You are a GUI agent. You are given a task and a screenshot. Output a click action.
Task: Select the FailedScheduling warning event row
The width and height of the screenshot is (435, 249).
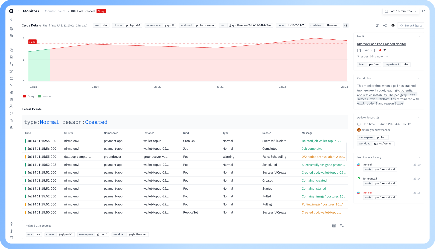[185, 157]
